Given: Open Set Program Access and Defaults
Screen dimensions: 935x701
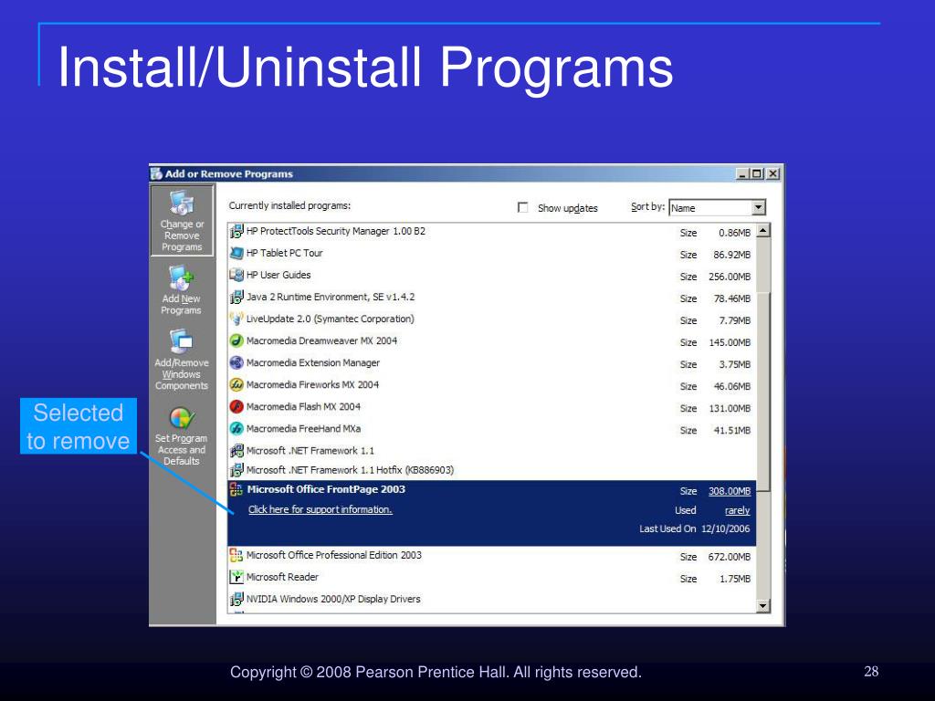Looking at the screenshot, I should (x=182, y=436).
